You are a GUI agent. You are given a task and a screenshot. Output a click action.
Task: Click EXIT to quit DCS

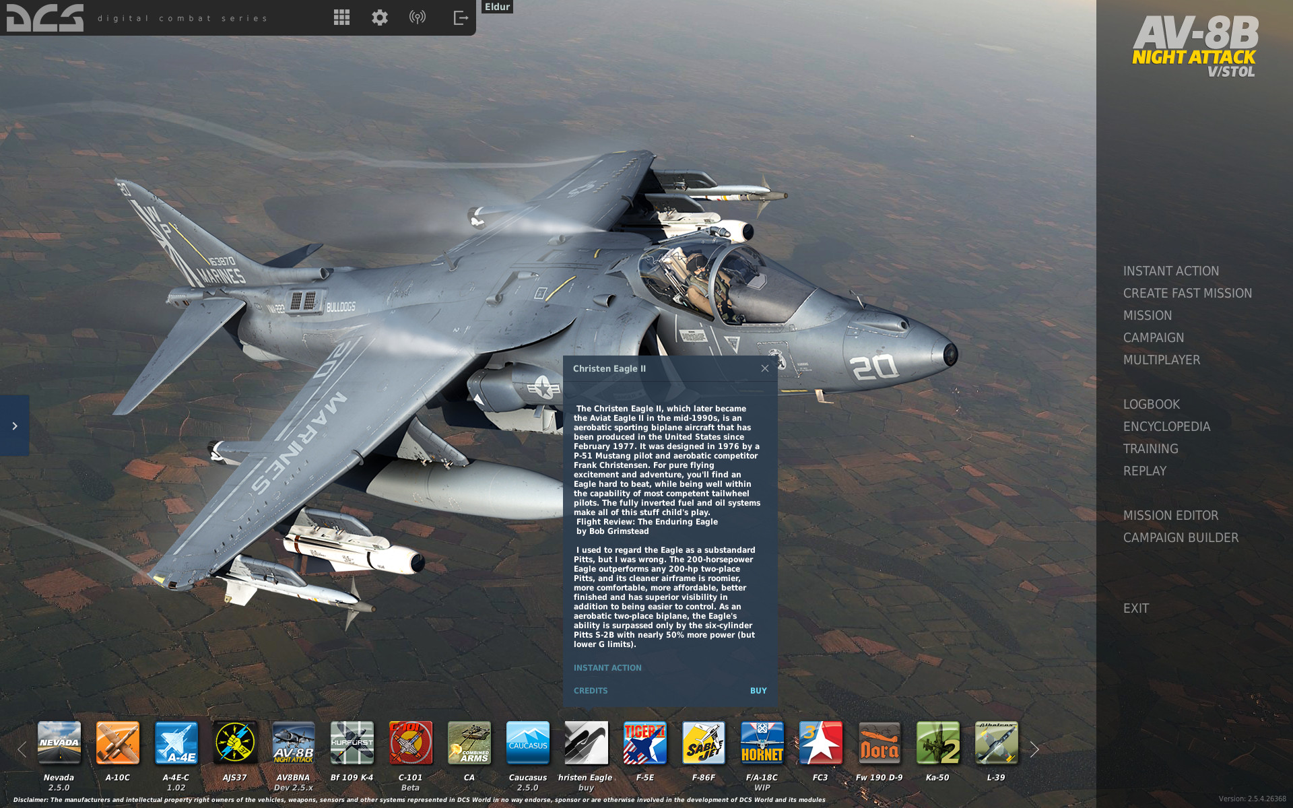(1136, 608)
